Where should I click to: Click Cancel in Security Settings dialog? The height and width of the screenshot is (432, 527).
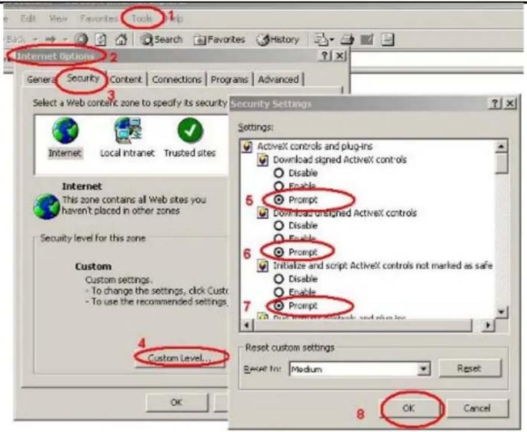coord(477,408)
